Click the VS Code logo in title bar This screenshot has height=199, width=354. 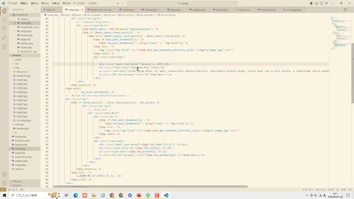pos(3,3)
